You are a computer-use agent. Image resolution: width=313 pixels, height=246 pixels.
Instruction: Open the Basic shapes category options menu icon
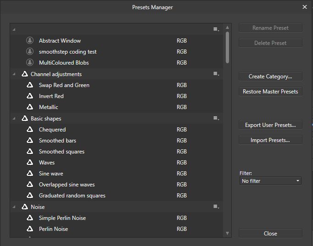click(216, 119)
